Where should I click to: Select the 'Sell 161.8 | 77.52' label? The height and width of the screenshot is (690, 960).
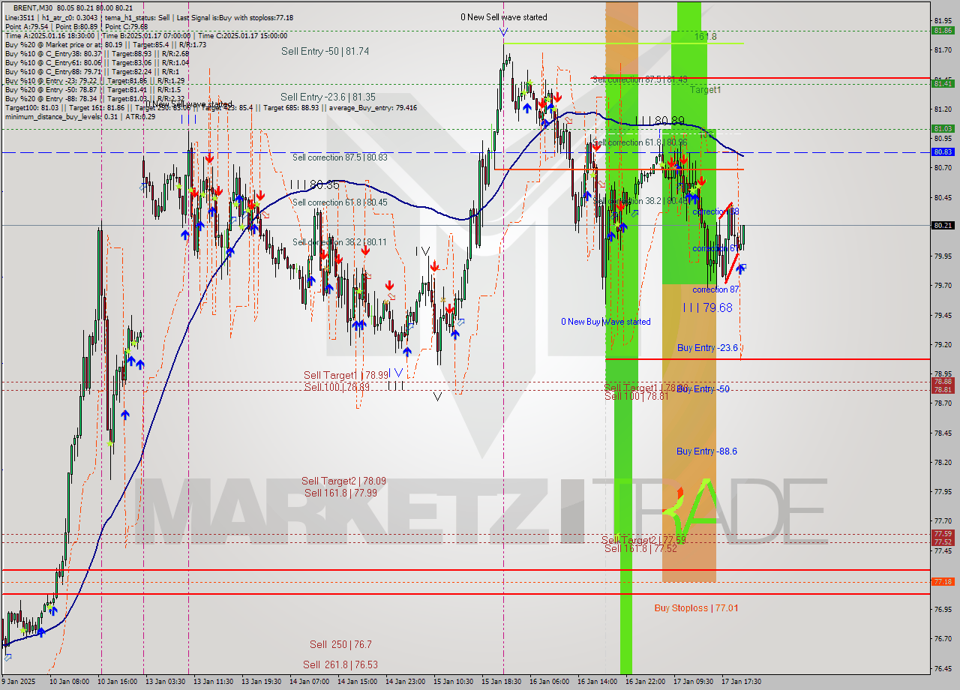click(x=640, y=548)
